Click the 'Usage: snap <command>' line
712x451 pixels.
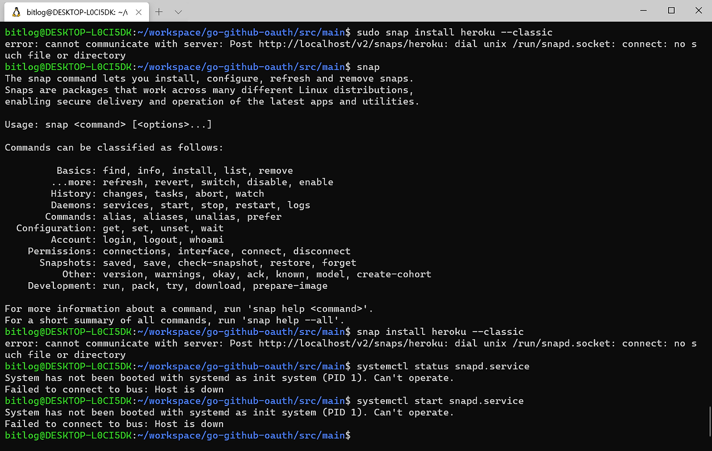(108, 124)
